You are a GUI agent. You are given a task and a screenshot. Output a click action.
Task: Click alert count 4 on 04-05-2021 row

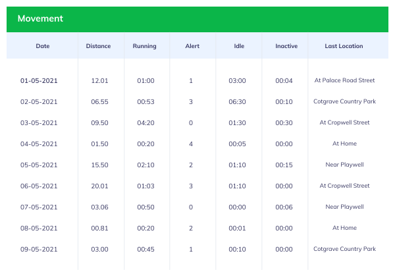point(191,144)
